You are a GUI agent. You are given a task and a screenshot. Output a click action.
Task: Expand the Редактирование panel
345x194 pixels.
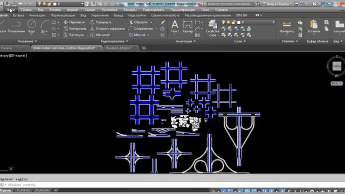114,41
